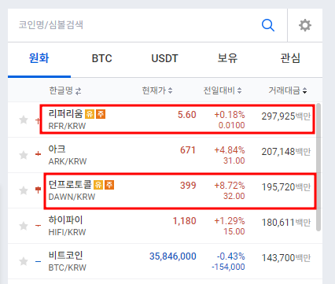Toggle favorite star for 던프로토콜
This screenshot has width=335, height=284.
pyautogui.click(x=24, y=190)
